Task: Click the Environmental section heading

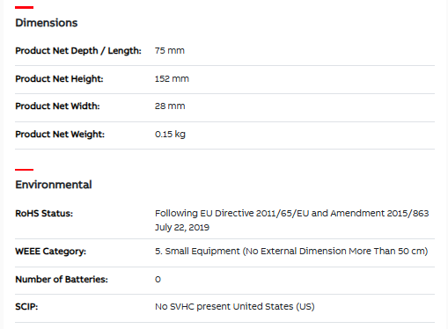Action: 54,185
